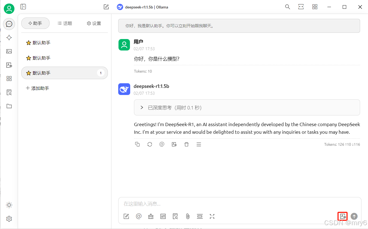
Task: Click the user message 你好，你是什么模型？
Action: click(157, 59)
